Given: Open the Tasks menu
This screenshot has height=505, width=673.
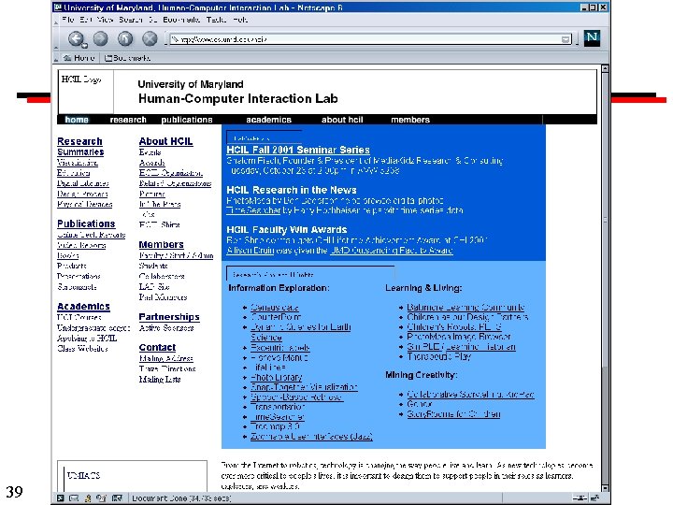Looking at the screenshot, I should click(216, 20).
